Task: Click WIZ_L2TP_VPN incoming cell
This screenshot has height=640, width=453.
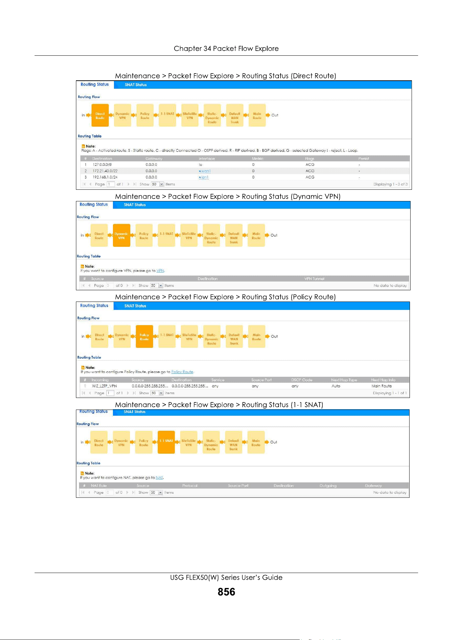Action: tap(104, 386)
